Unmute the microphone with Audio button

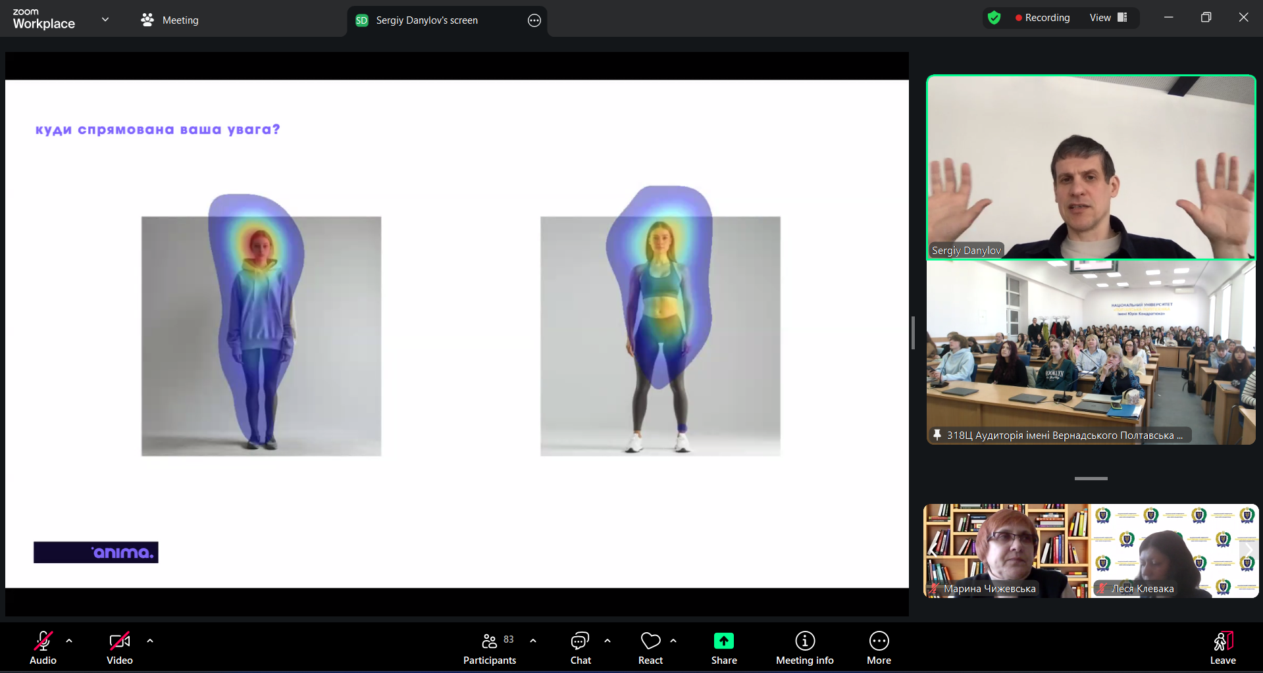pos(43,648)
